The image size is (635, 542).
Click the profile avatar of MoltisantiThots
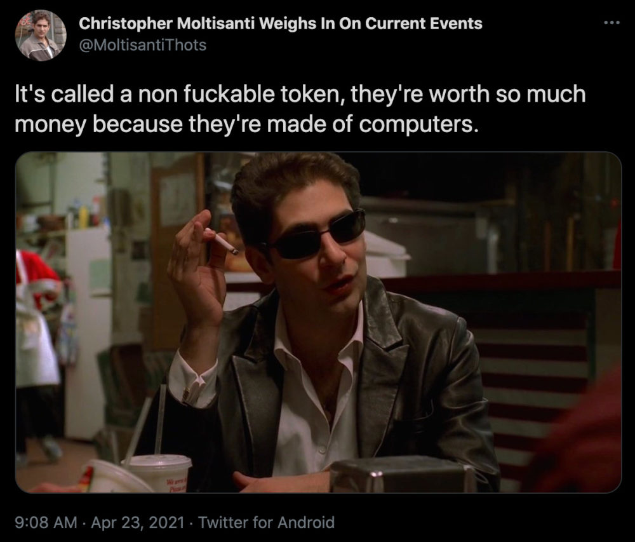41,35
